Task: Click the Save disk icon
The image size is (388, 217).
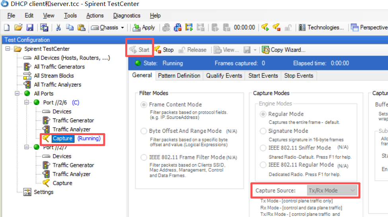Action: point(30,27)
